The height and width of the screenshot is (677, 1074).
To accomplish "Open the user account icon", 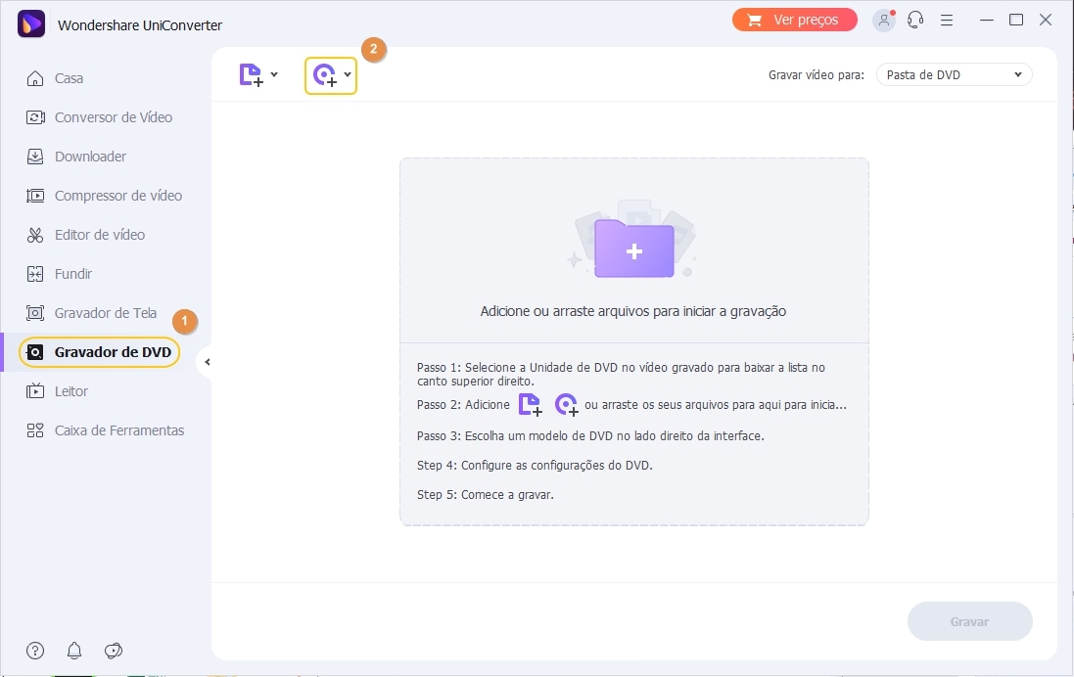I will pyautogui.click(x=884, y=20).
